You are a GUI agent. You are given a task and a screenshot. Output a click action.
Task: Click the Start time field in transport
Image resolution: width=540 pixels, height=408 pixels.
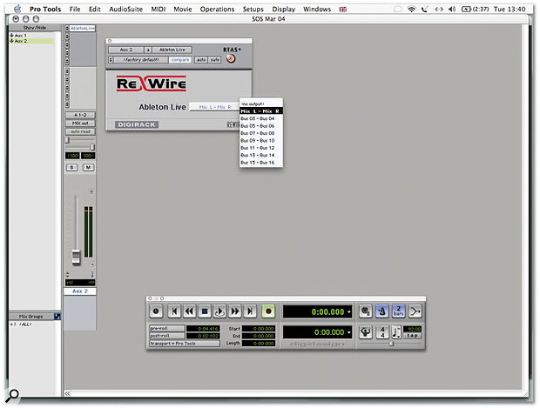point(259,329)
